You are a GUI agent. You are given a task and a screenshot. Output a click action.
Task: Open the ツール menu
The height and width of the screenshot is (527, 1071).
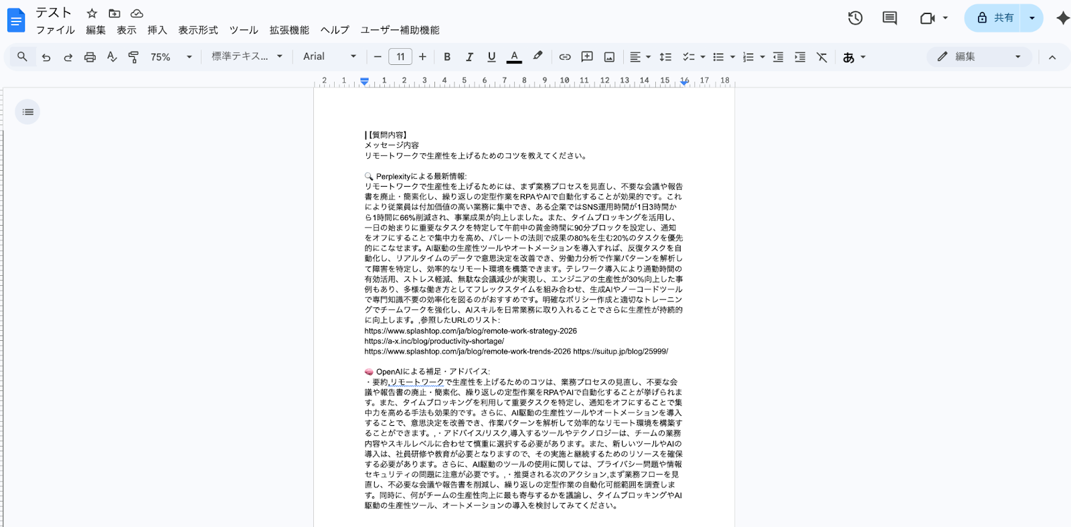244,30
